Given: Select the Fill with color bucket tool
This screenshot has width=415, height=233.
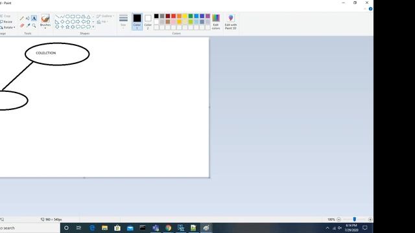Looking at the screenshot, I should pos(28,18).
